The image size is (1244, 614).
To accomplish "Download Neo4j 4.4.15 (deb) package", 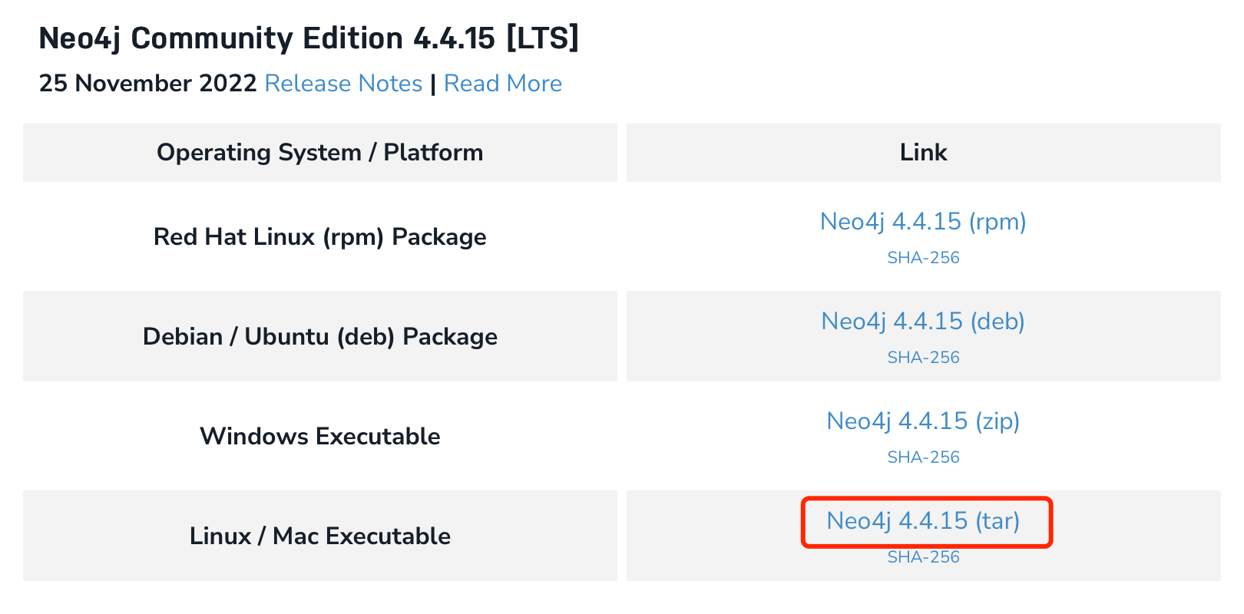I will [922, 322].
